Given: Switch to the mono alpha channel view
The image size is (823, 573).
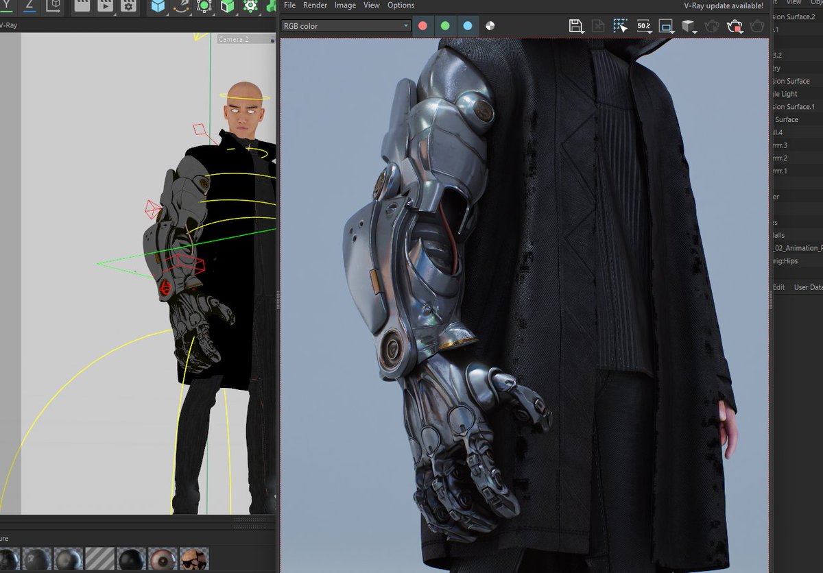Looking at the screenshot, I should point(490,26).
